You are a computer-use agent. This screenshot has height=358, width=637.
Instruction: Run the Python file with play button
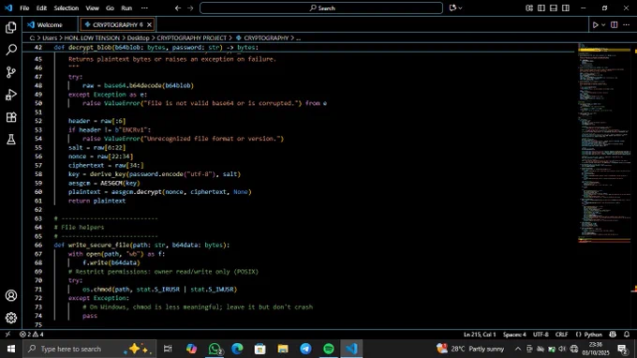[x=595, y=24]
